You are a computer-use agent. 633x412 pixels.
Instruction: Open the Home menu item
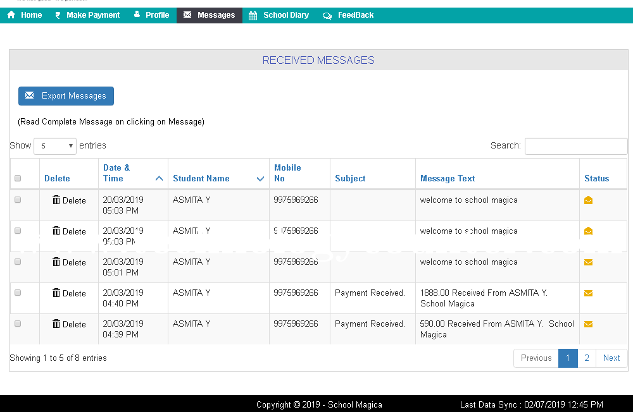coord(25,15)
